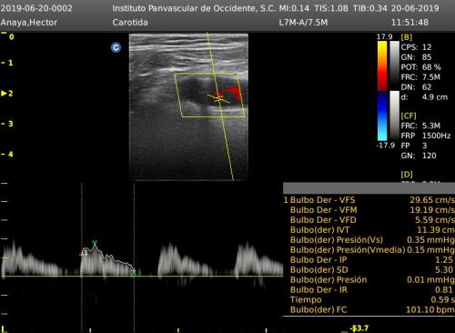Image resolution: width=455 pixels, height=333 pixels.
Task: Click the patient name Anaya,Hector
Action: tap(29, 23)
